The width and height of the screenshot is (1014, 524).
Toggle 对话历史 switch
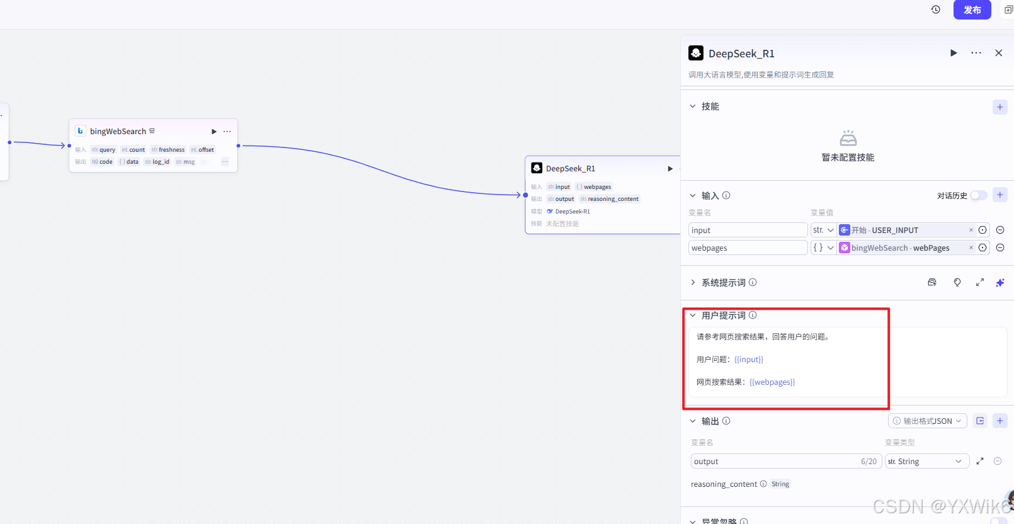pos(979,195)
